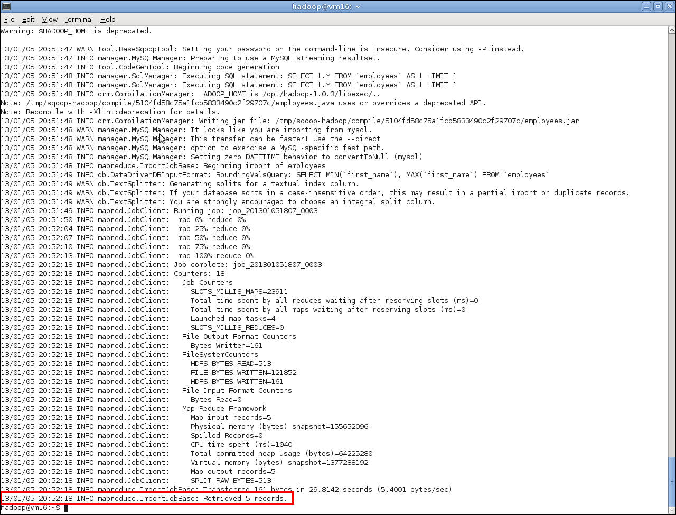676x515 pixels.
Task: Click 'Bytes Read=0' line
Action: [x=121, y=400]
